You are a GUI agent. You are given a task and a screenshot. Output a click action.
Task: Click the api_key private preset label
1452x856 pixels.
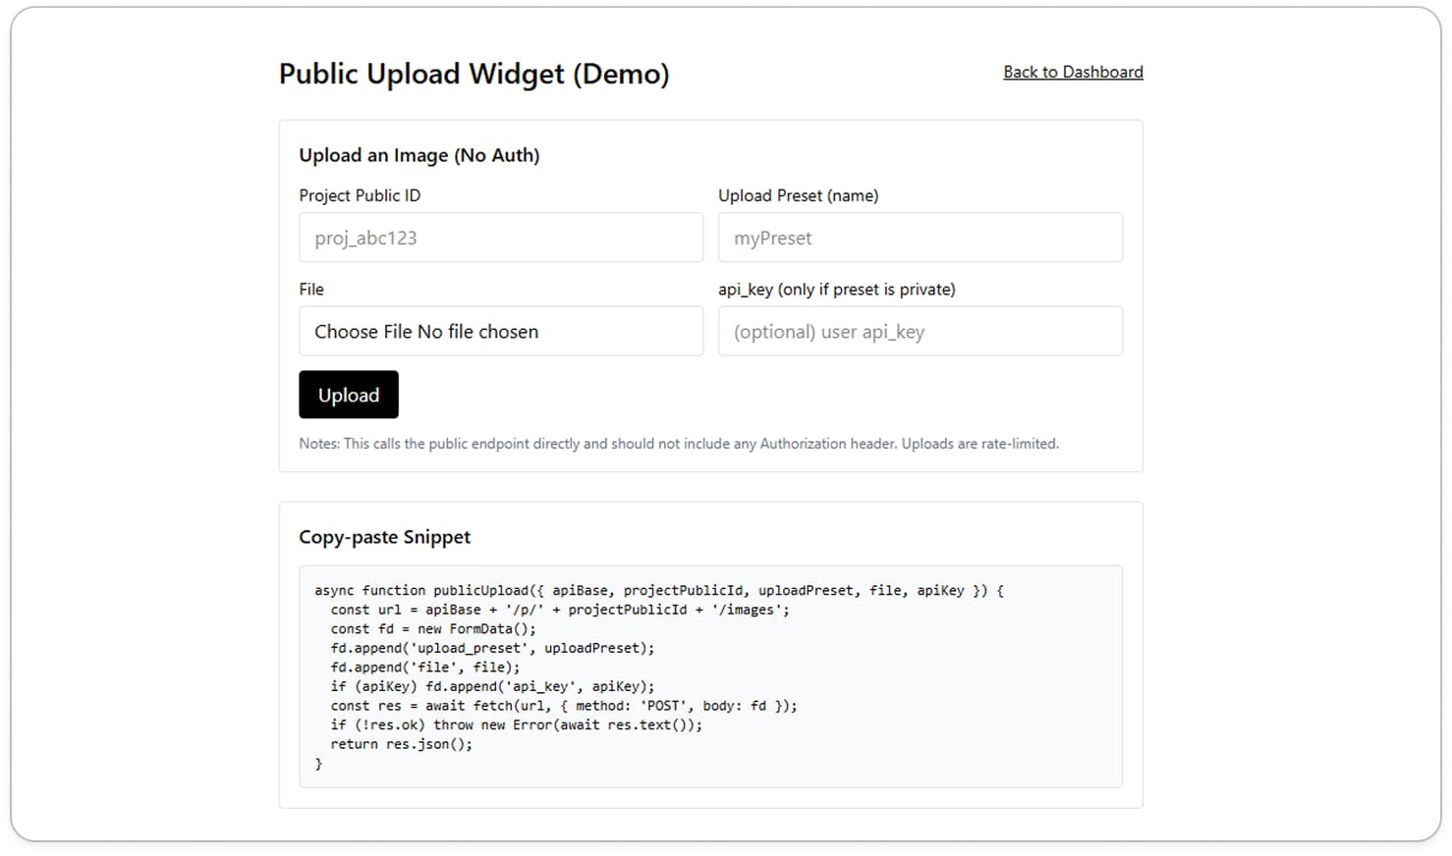837,290
